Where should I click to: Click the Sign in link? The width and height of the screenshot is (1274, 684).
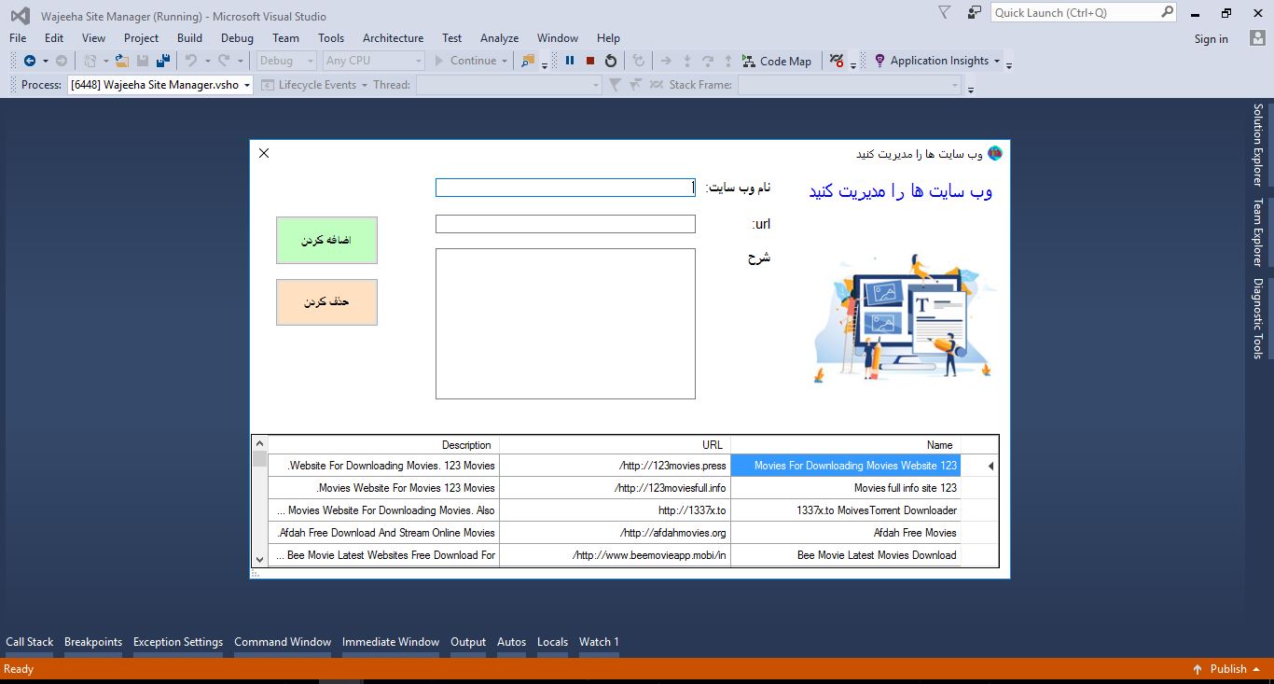(1211, 39)
